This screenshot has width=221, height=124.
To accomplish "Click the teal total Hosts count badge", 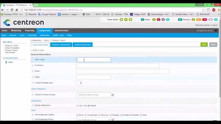I will [142, 20].
